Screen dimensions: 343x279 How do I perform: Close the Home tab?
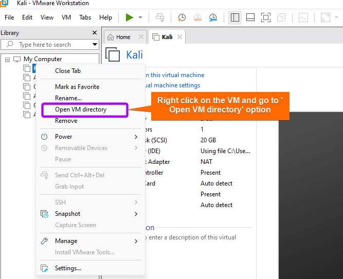[x=141, y=36]
